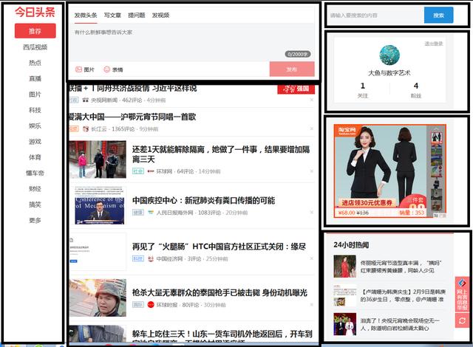Open the 提问题 tab

point(136,16)
